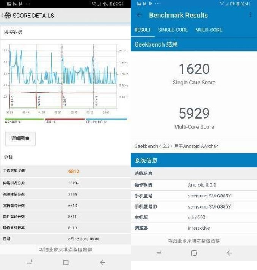
Task: Tap the 1620 single-core score
Action: pyautogui.click(x=194, y=69)
